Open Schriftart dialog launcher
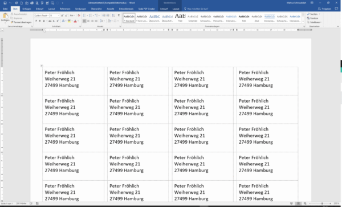342x207 pixels. click(80, 26)
